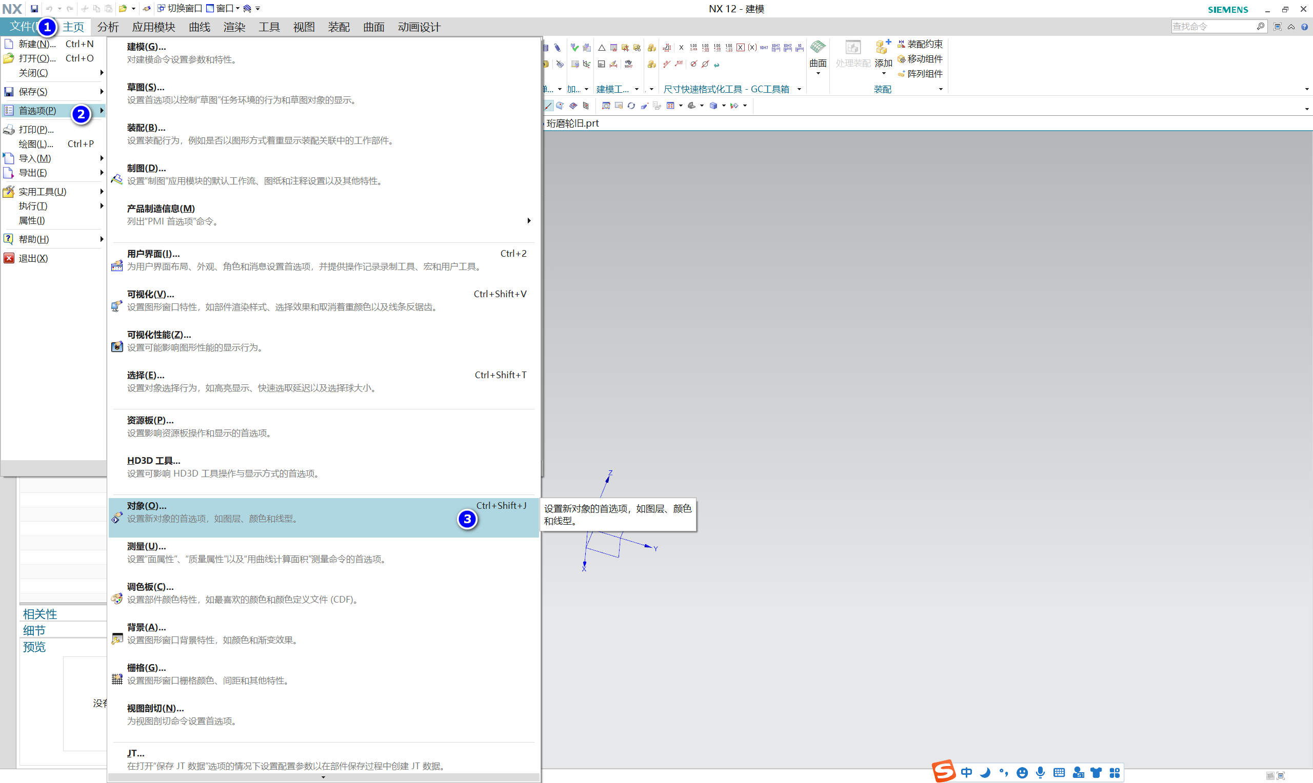Screen dimensions: 1313x783
Task: Click the command finder magnifier icon
Action: tap(1260, 26)
